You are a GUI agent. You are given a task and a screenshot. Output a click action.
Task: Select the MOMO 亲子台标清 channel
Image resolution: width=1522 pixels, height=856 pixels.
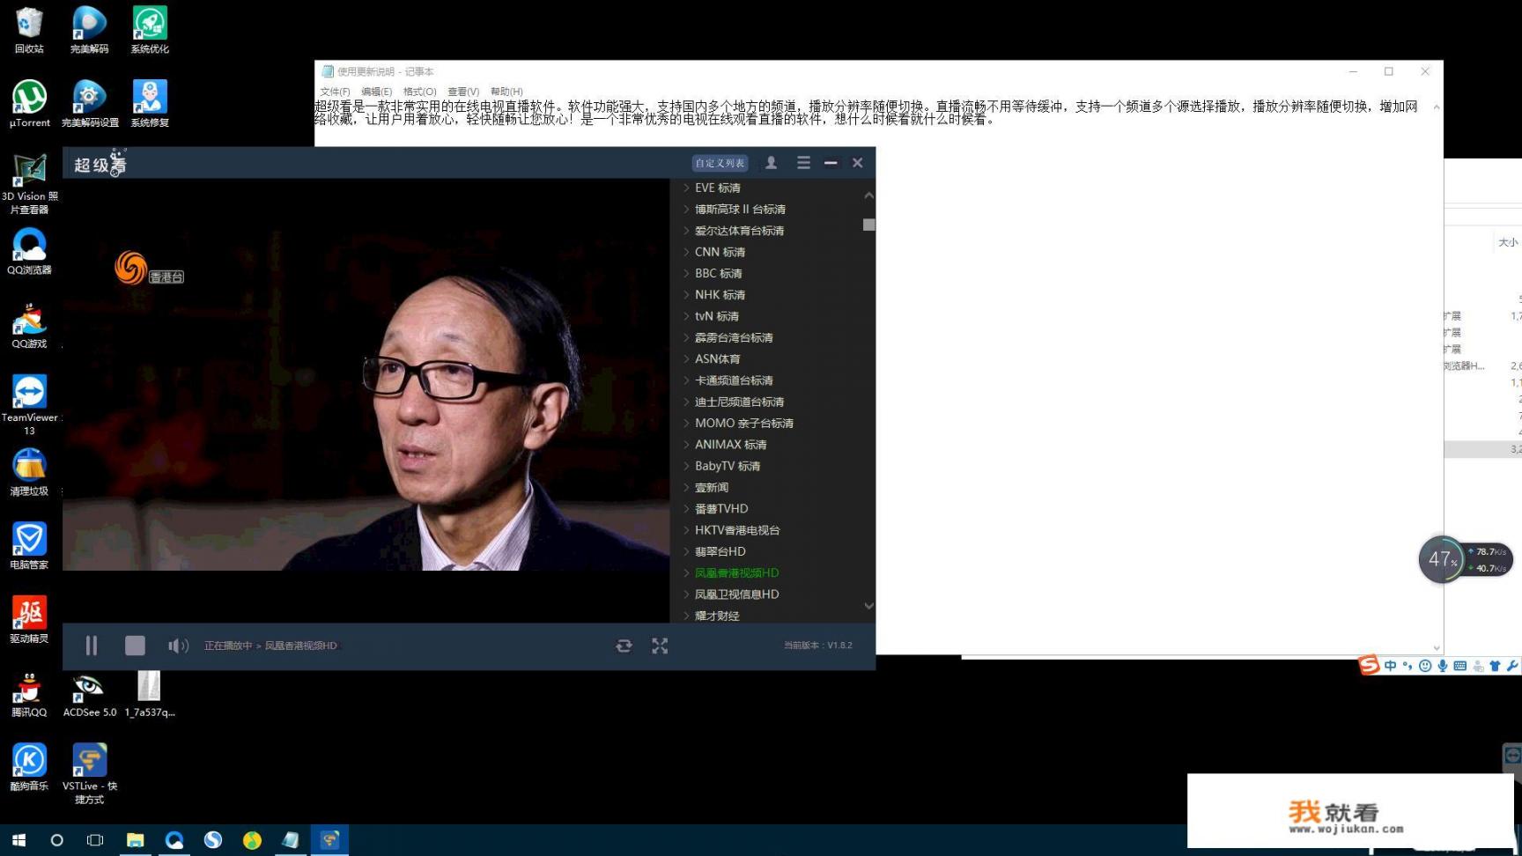(x=744, y=424)
